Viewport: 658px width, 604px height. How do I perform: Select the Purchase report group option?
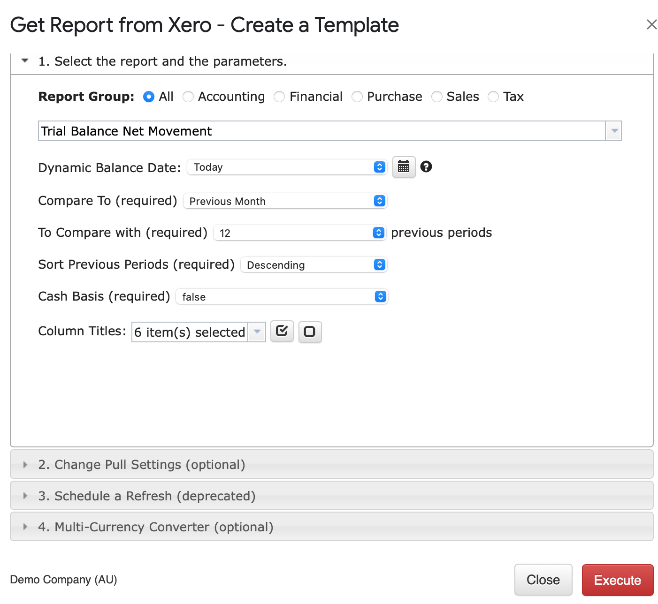coord(357,97)
